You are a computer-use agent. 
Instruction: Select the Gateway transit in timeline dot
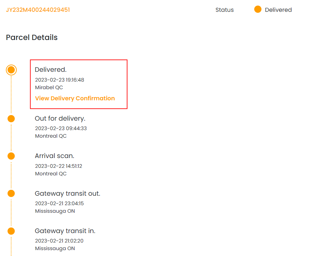11,231
